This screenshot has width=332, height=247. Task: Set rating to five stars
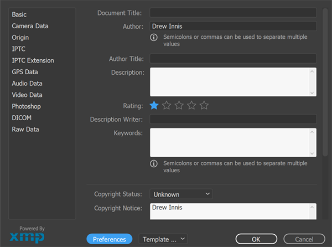coord(204,105)
